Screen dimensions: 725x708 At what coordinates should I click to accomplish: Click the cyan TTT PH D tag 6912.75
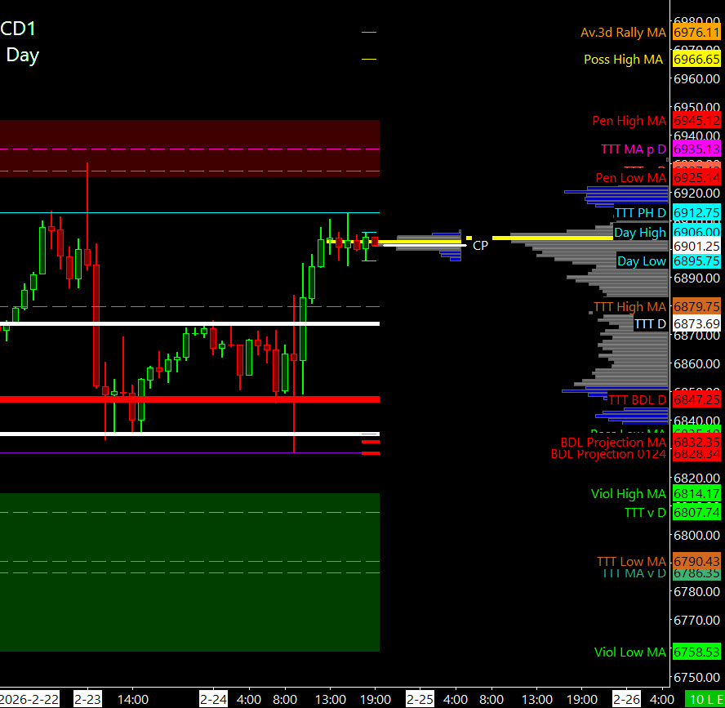pyautogui.click(x=696, y=212)
